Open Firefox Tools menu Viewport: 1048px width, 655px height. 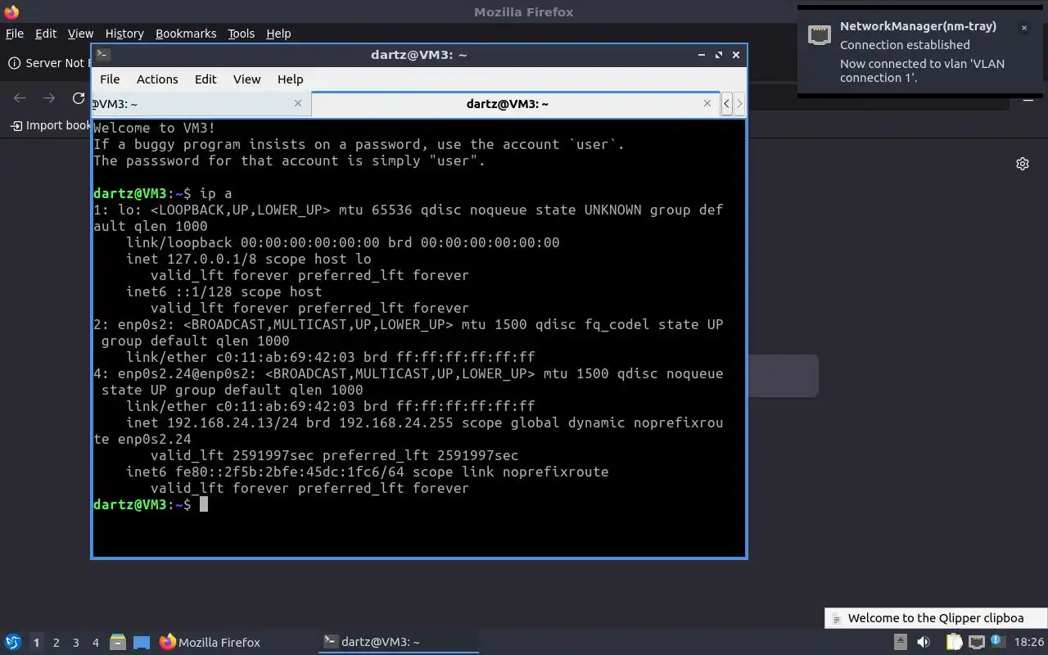point(241,34)
